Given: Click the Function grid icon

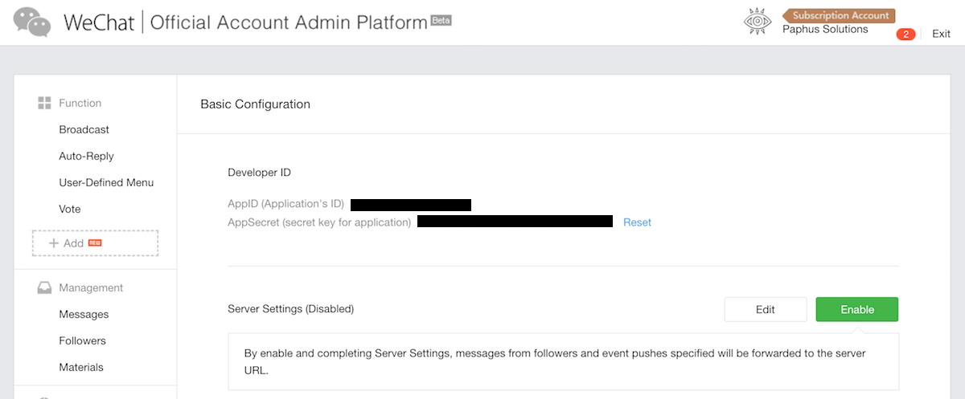Looking at the screenshot, I should (x=45, y=103).
